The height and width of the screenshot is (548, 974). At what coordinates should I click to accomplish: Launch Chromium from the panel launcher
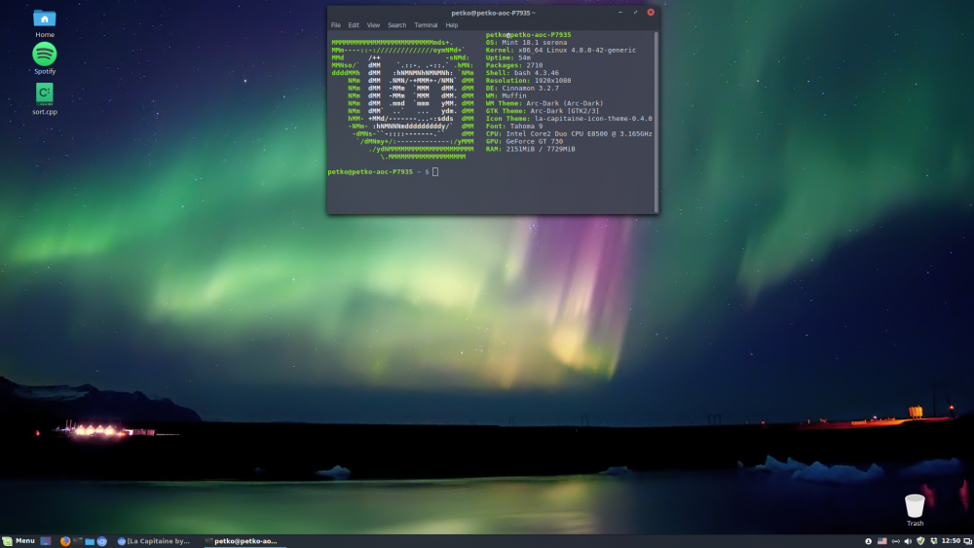pyautogui.click(x=102, y=541)
